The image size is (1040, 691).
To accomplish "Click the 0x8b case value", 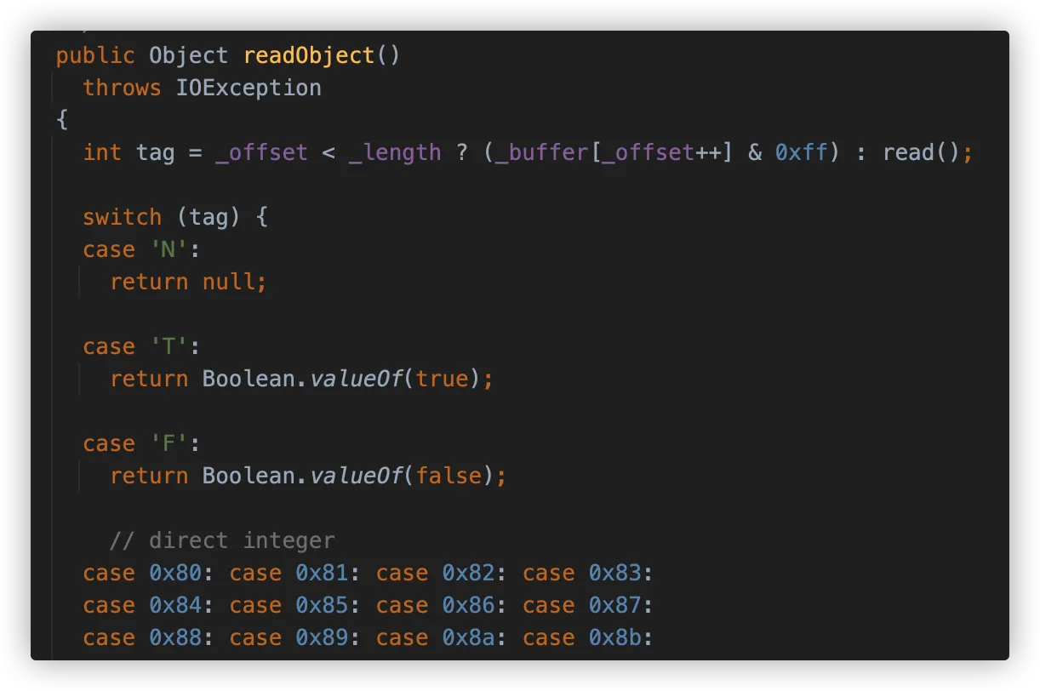I will [x=614, y=638].
